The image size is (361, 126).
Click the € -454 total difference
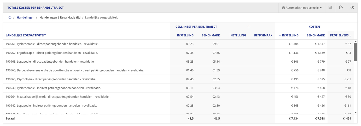tap(347, 118)
